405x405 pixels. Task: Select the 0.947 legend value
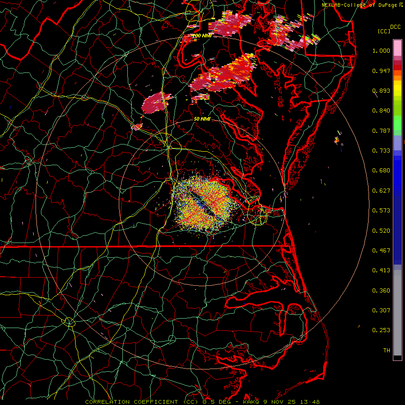click(381, 71)
